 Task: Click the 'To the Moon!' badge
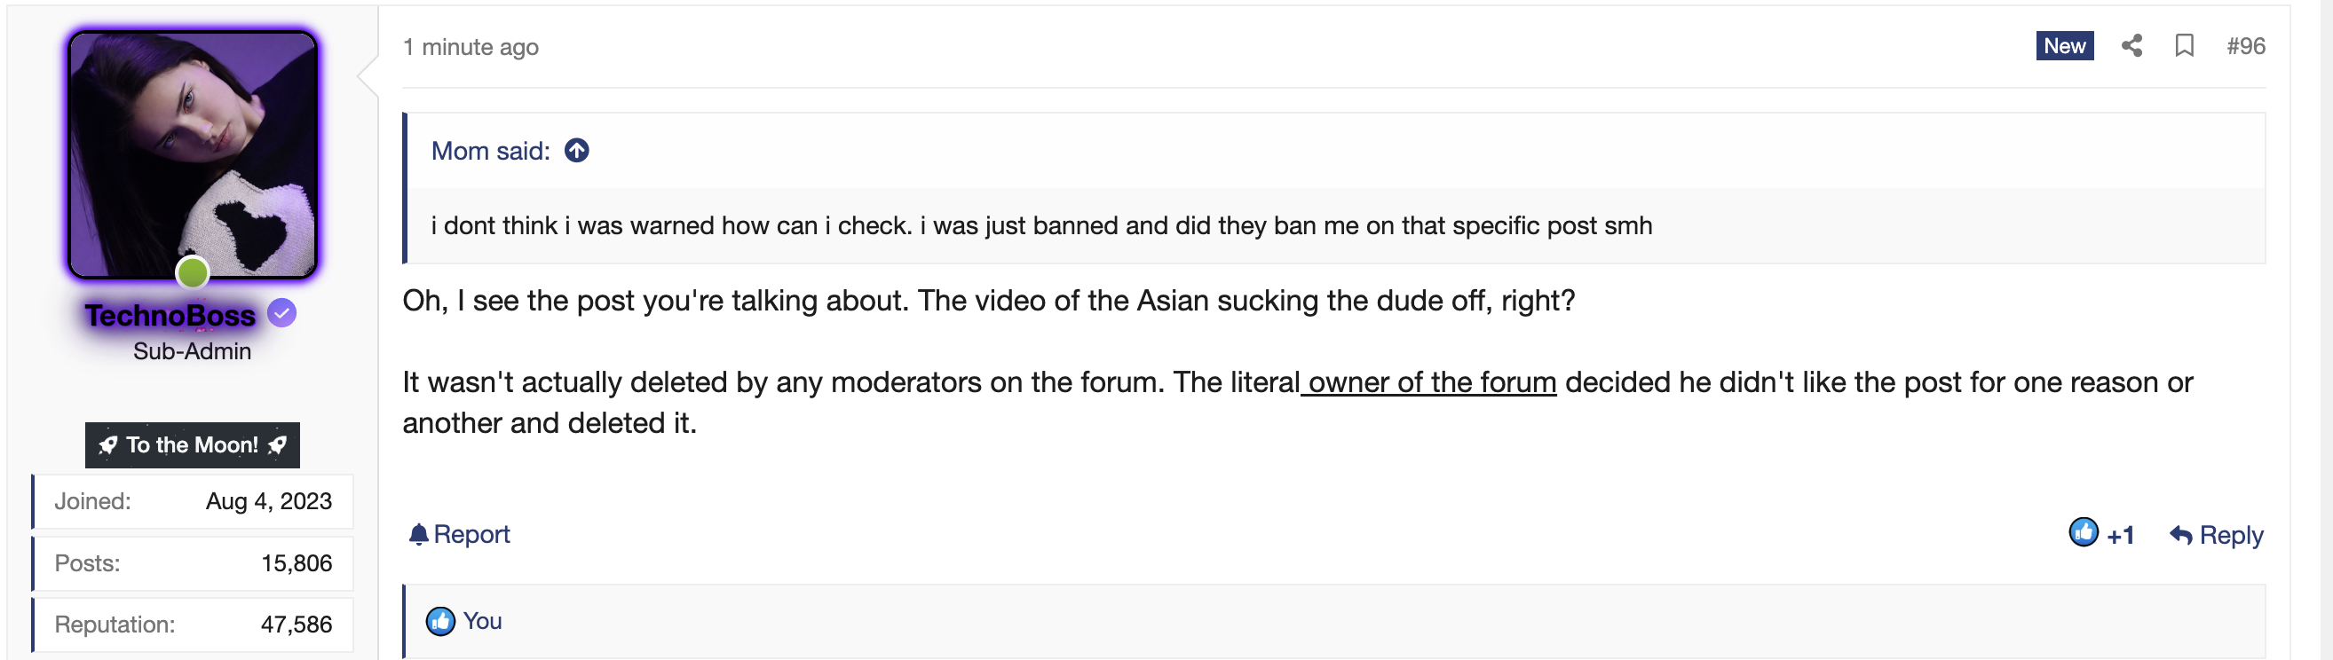192,445
